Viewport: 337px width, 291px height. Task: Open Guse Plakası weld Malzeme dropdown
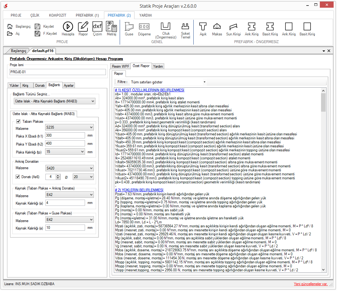pos(69,220)
